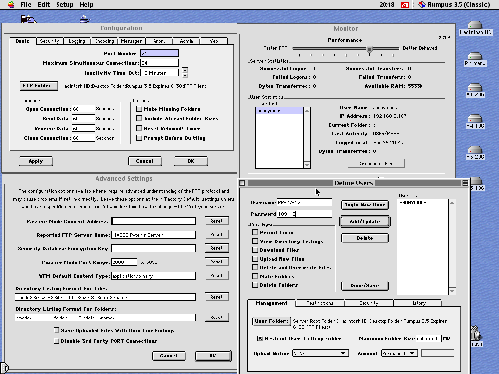The height and width of the screenshot is (374, 499).
Task: Select the teapot-shaped desktop icon above Configuration
Action: click(x=85, y=19)
